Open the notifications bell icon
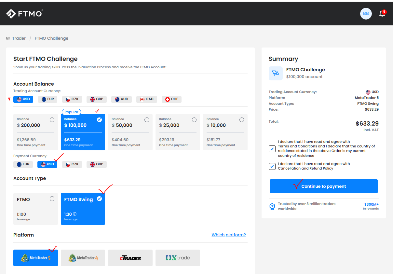Image resolution: width=393 pixels, height=274 pixels. [382, 14]
